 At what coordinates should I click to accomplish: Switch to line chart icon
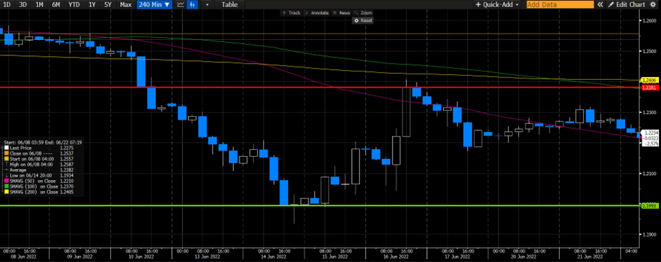[181, 5]
